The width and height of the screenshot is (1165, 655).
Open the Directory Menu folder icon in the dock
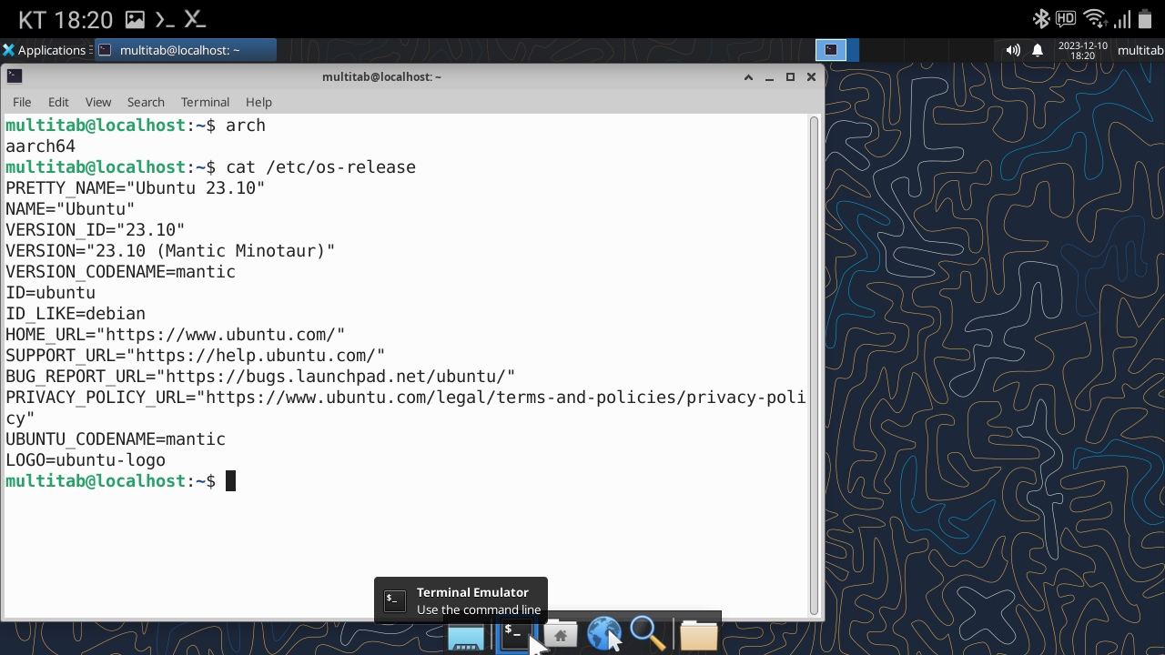click(x=698, y=635)
